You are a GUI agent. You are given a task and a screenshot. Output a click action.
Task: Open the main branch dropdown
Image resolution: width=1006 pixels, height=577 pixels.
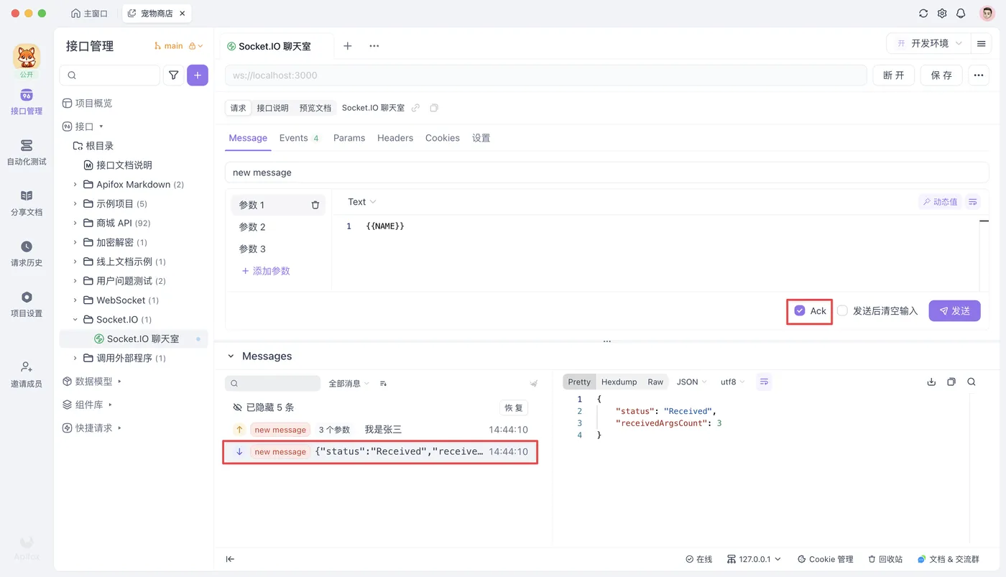[178, 46]
